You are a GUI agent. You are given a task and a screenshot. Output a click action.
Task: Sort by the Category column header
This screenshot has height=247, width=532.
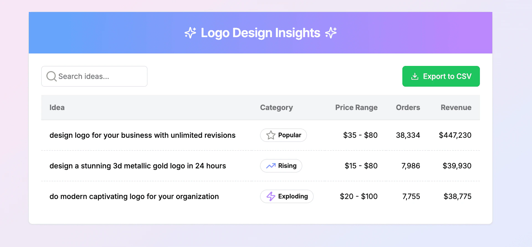(276, 108)
